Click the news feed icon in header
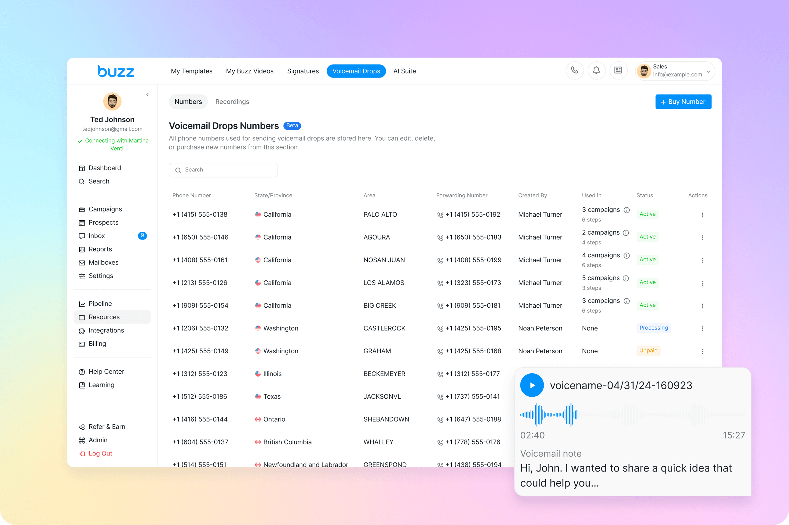789x525 pixels. [618, 70]
